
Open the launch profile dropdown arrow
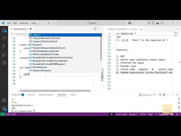point(156,95)
